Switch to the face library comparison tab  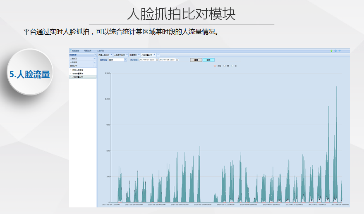click(x=119, y=55)
